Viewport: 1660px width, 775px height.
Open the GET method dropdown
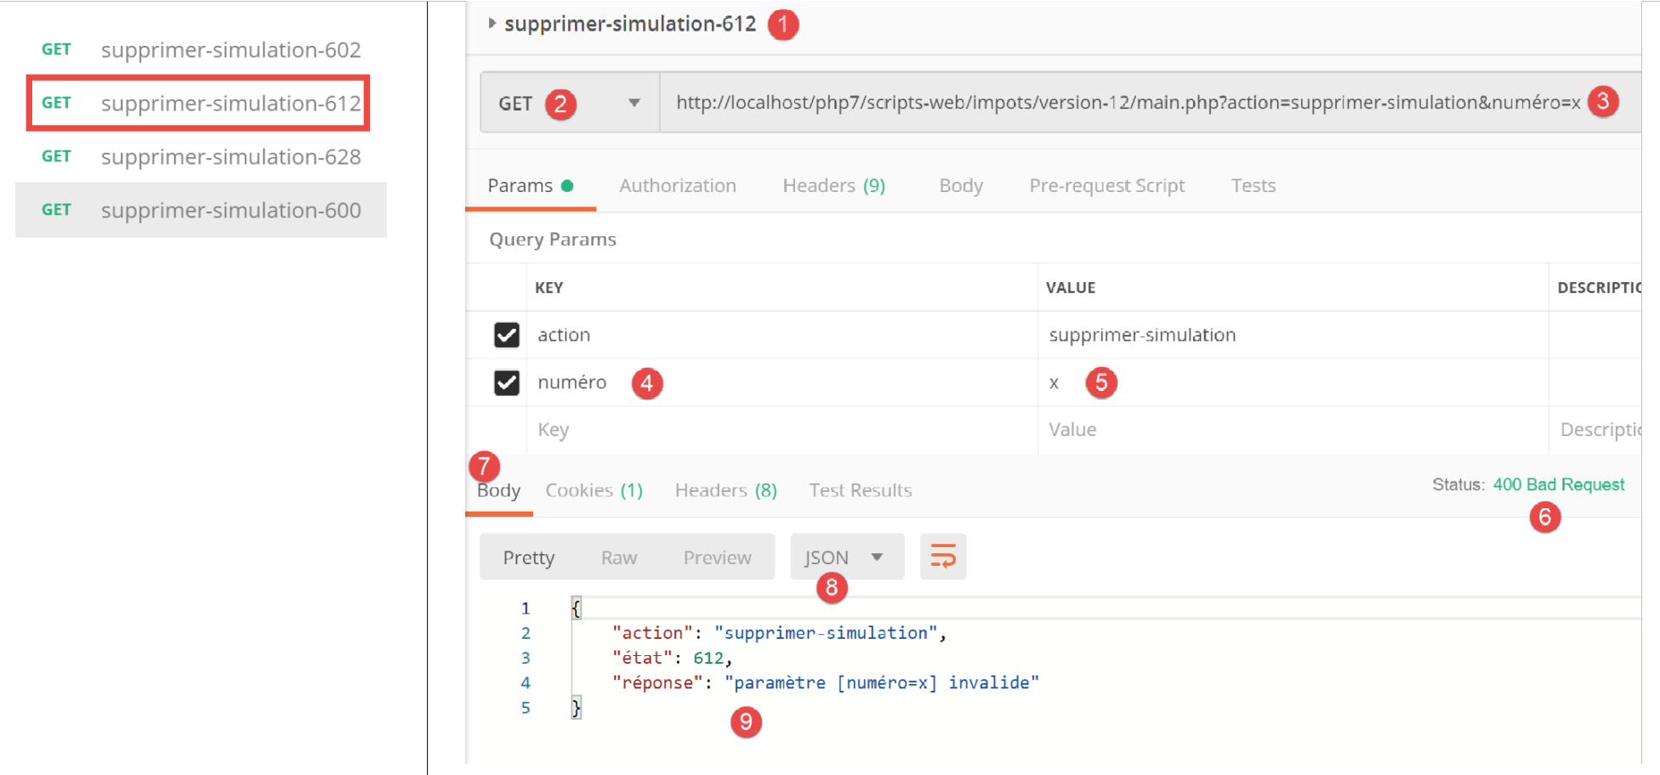coord(634,103)
